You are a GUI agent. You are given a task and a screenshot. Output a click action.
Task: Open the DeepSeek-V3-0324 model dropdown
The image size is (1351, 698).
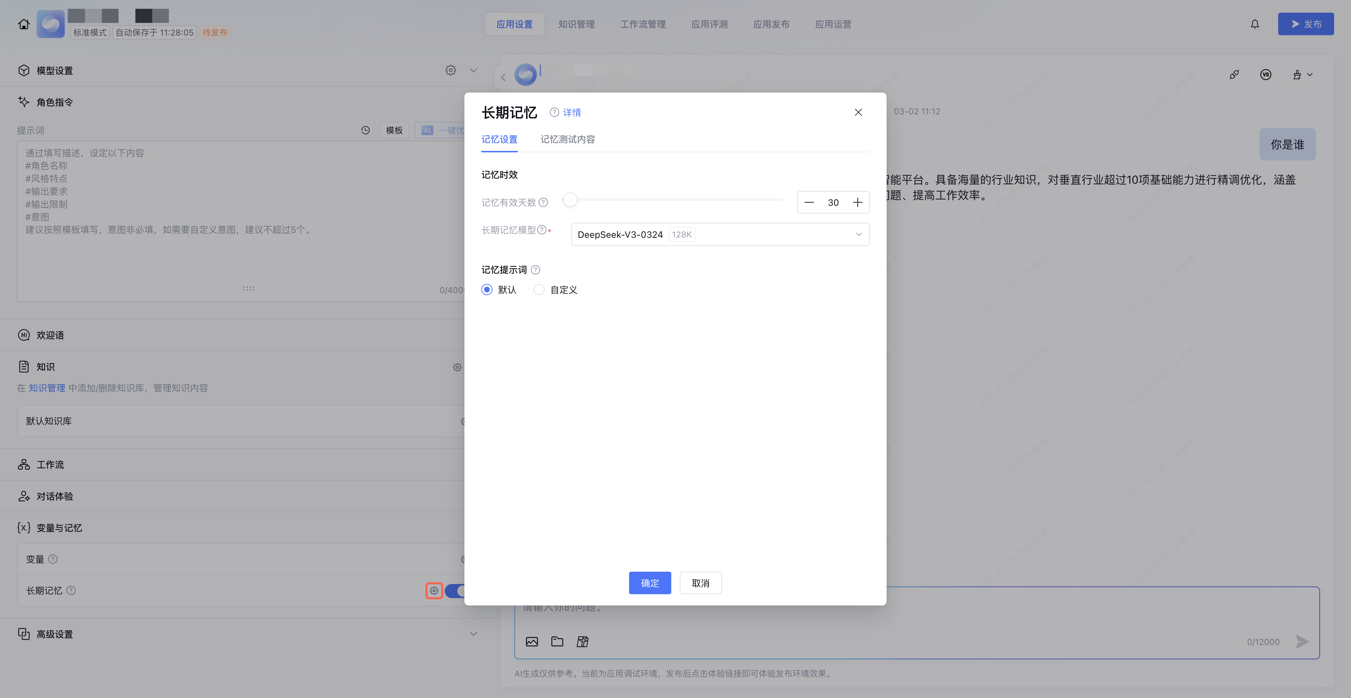[719, 234]
